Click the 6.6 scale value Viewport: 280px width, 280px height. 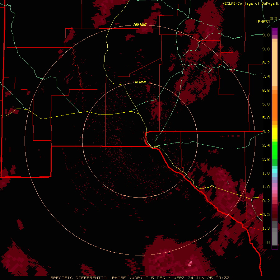pyautogui.click(x=266, y=90)
